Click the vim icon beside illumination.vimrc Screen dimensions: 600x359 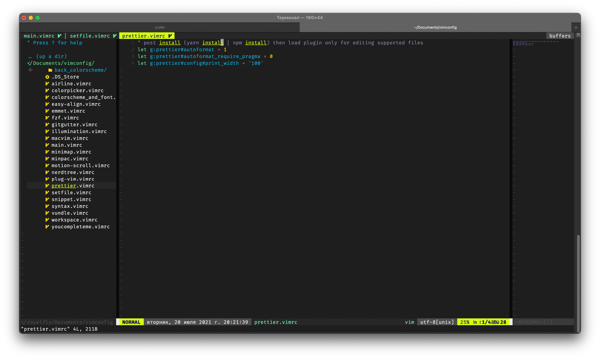[47, 131]
